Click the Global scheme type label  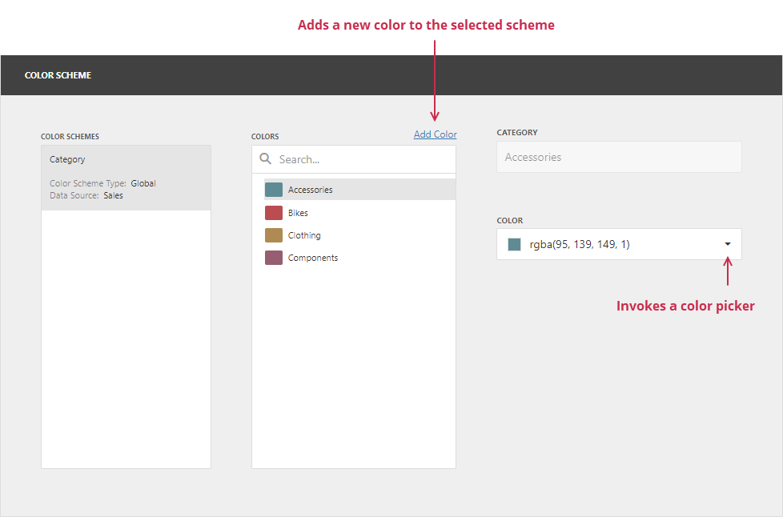[x=143, y=182]
